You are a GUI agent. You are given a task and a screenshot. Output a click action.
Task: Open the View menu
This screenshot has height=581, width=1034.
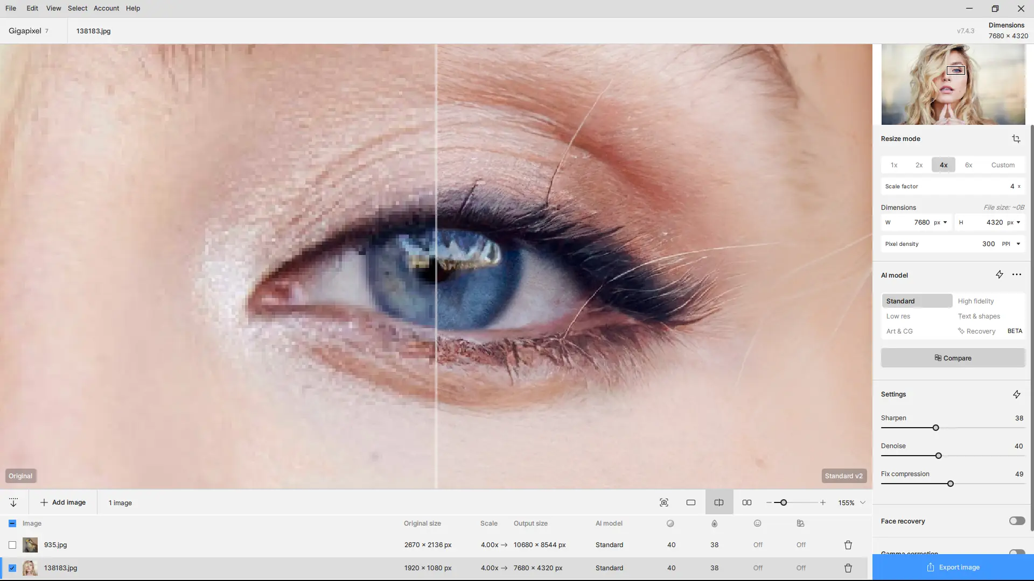[x=53, y=8]
